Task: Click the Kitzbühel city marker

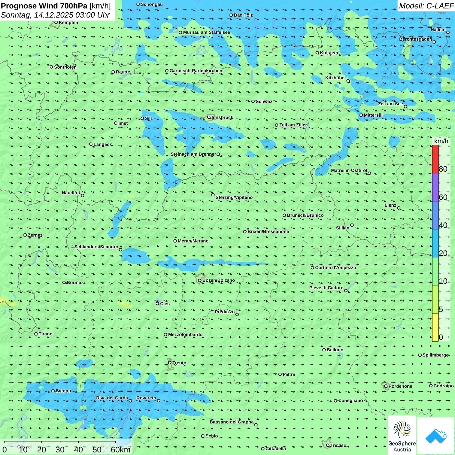Action: [348, 81]
